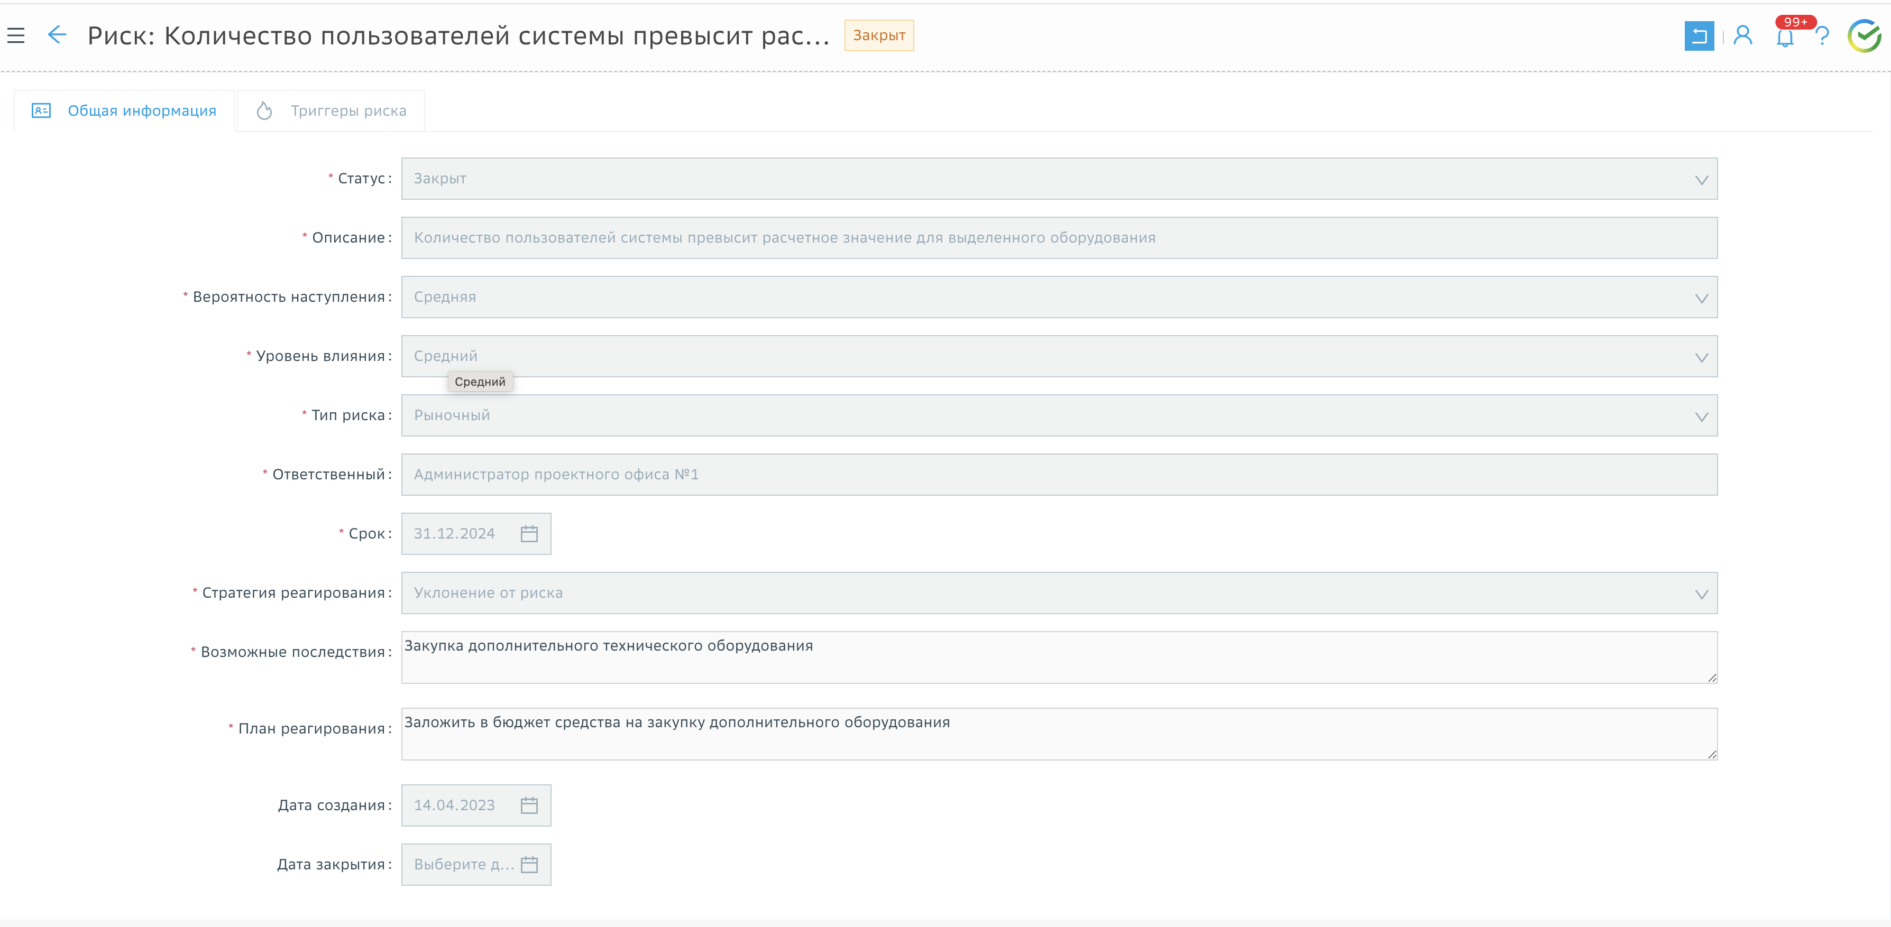1891x927 pixels.
Task: Select the Общая информация tab
Action: [x=123, y=111]
